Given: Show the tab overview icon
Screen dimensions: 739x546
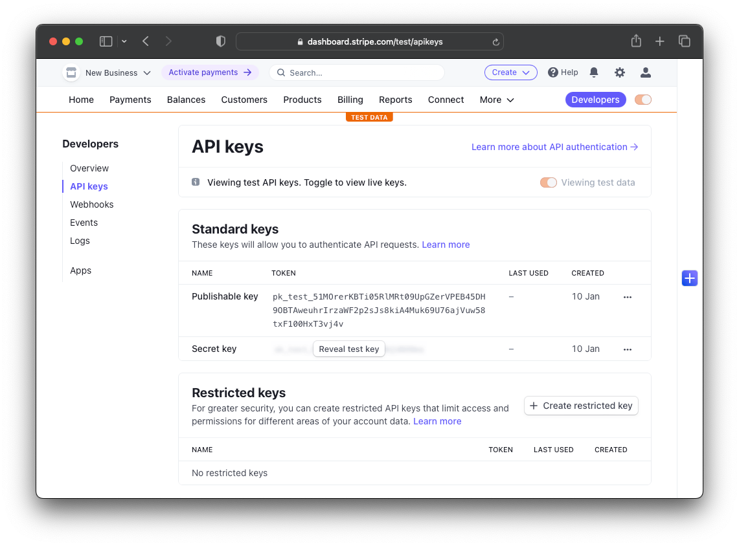Looking at the screenshot, I should 685,41.
